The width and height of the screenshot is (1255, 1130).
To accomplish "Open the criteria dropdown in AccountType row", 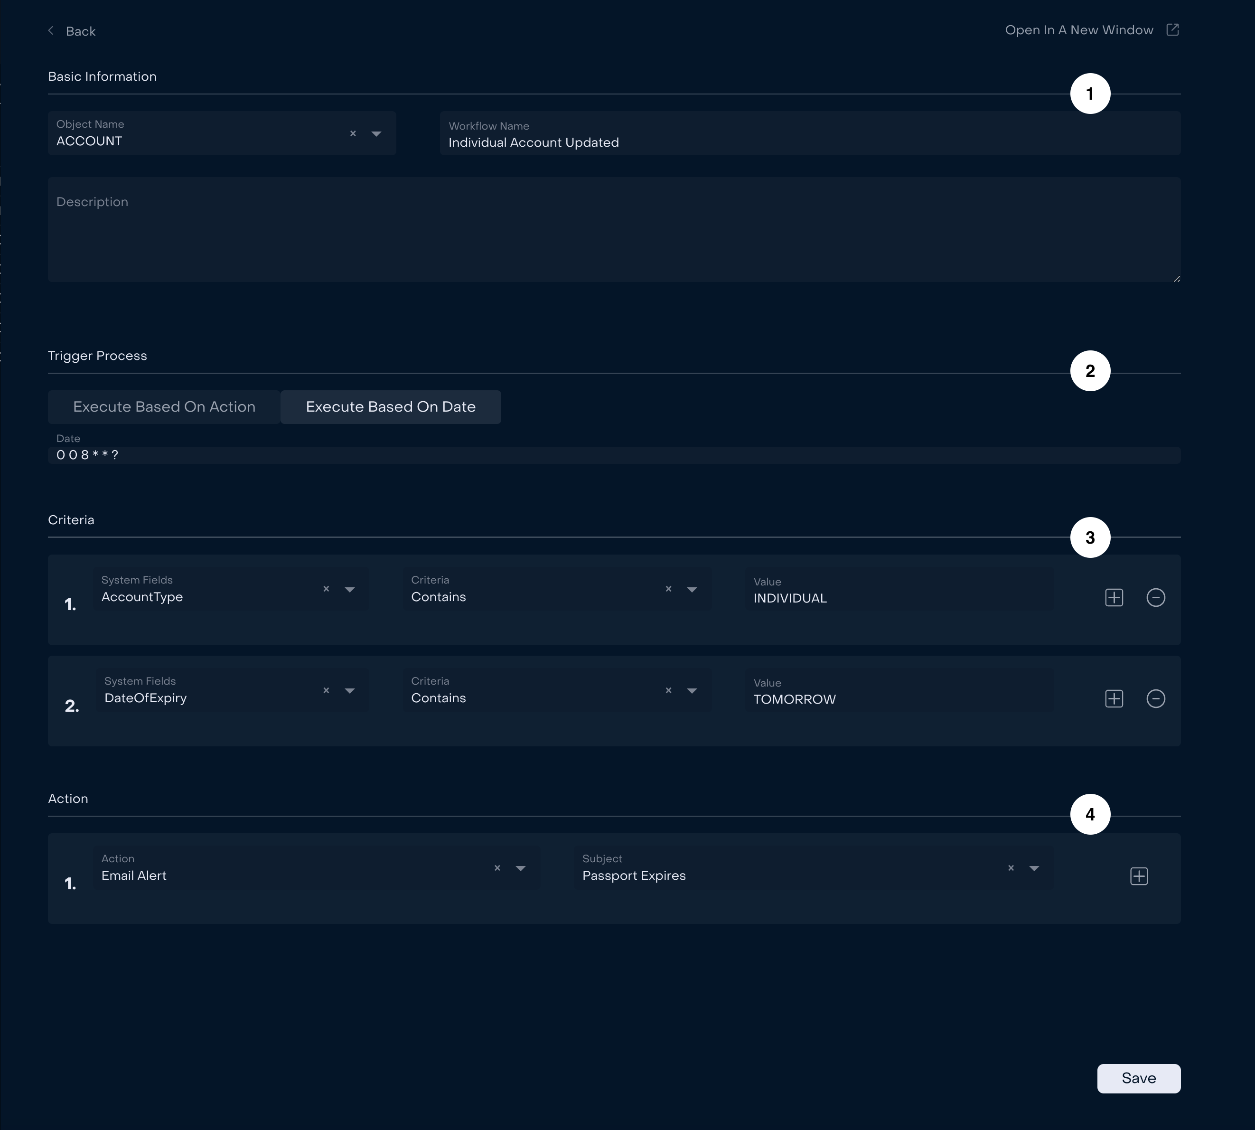I will click(692, 589).
